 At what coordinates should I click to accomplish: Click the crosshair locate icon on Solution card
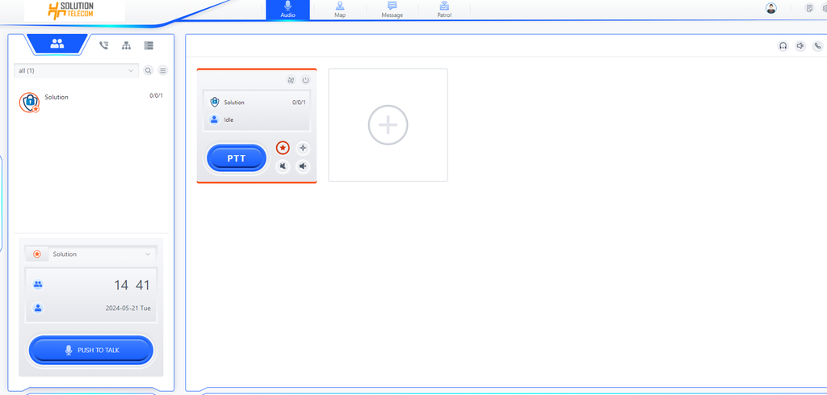[303, 148]
